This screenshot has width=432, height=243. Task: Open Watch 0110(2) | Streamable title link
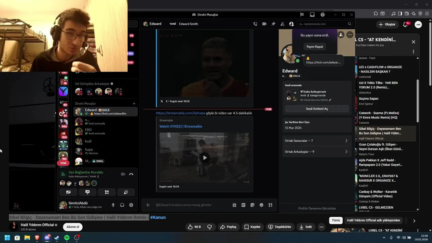[x=181, y=126]
